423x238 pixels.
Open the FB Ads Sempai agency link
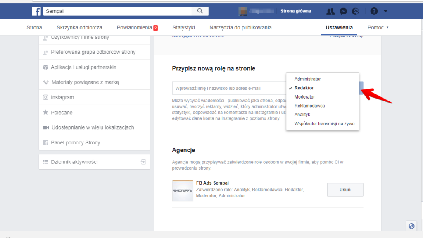tap(212, 183)
